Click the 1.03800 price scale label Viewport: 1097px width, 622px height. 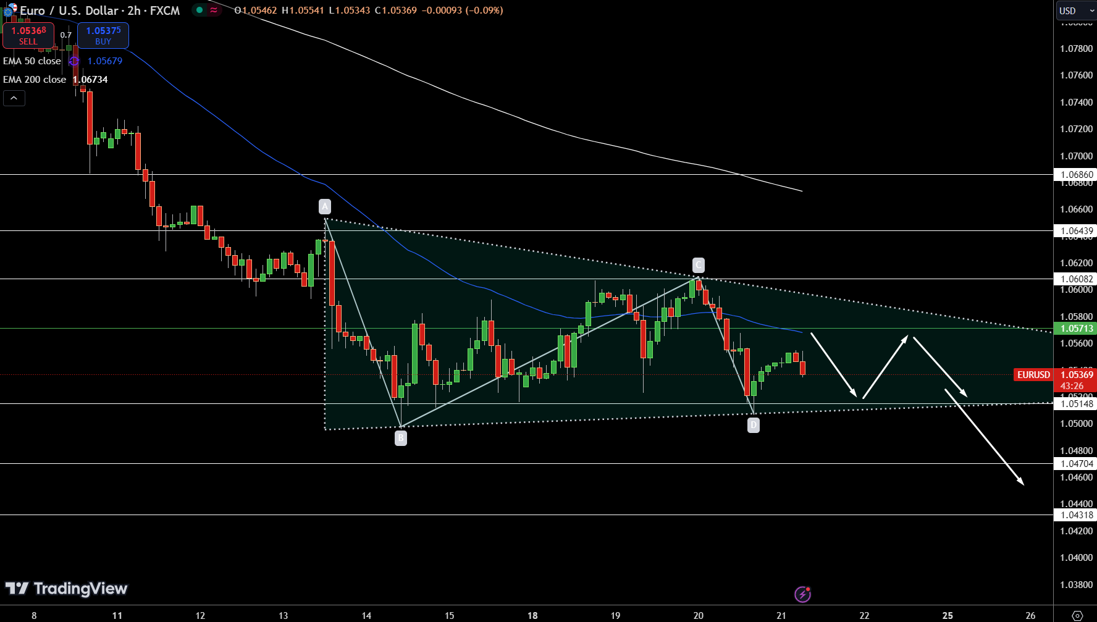[x=1076, y=584]
